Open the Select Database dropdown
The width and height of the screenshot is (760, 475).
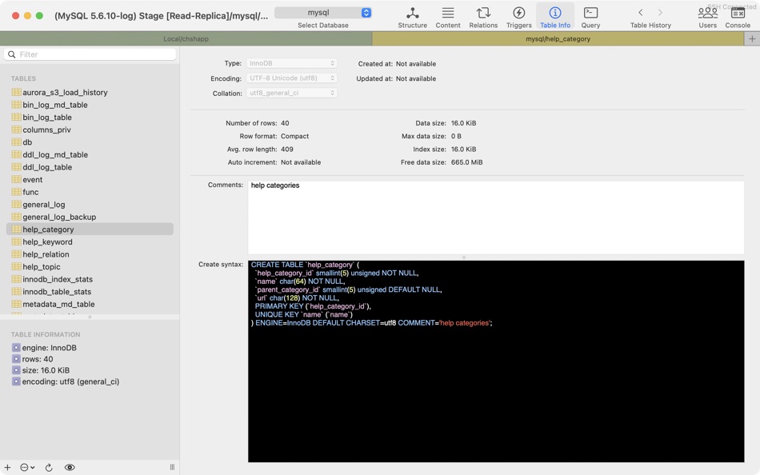[323, 13]
